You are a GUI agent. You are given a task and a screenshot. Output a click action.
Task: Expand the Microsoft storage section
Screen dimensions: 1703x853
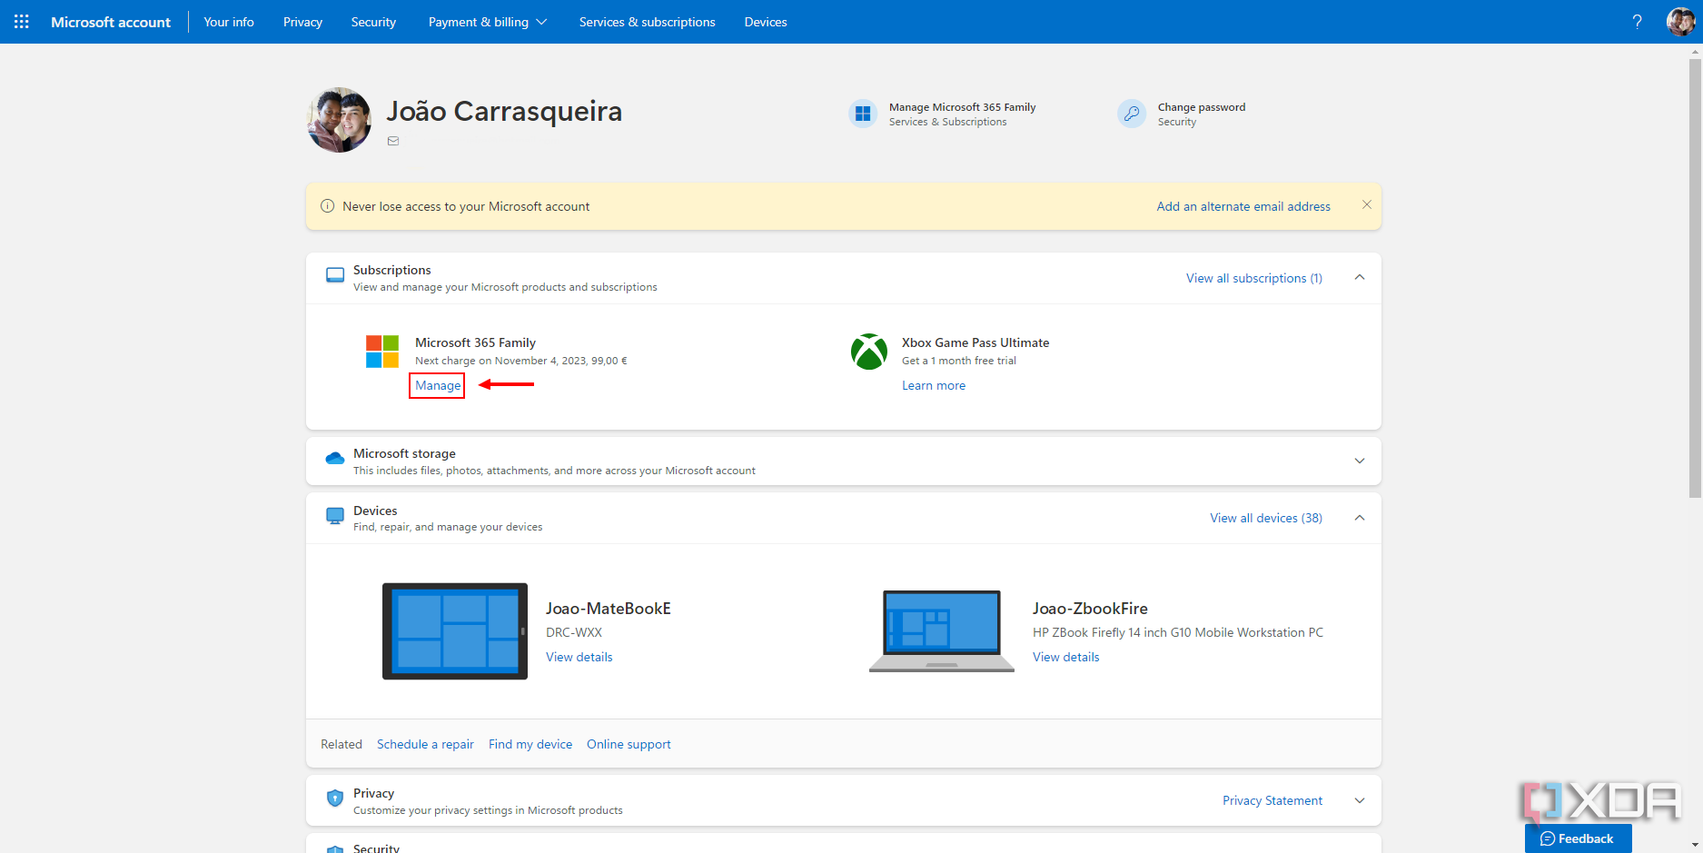pos(1360,461)
